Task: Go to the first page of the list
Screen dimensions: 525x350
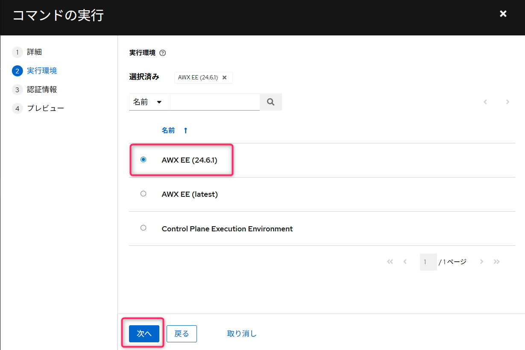Action: (x=390, y=262)
